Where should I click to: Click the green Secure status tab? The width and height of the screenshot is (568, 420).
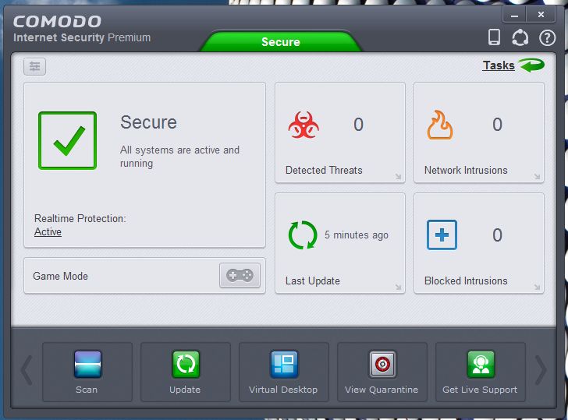pos(281,41)
